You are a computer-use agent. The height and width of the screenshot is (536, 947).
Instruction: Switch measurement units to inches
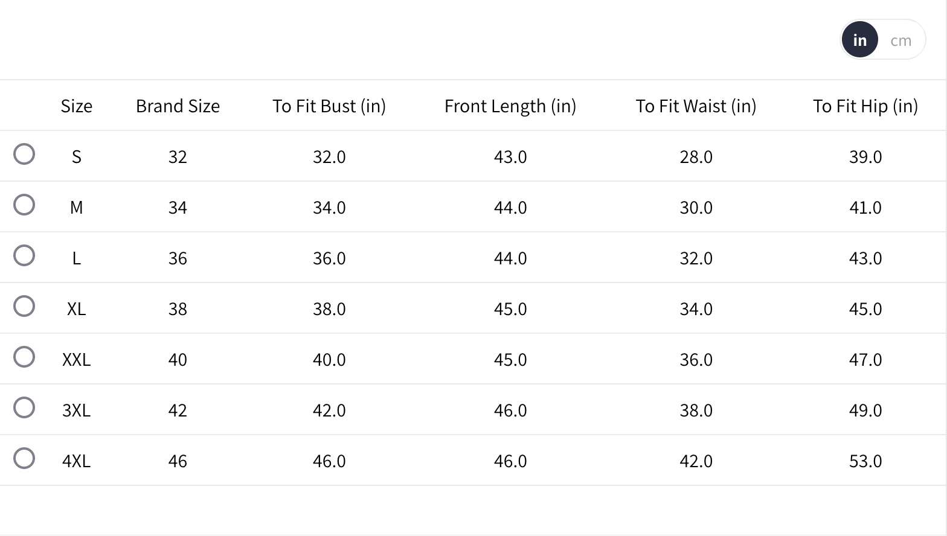(859, 40)
